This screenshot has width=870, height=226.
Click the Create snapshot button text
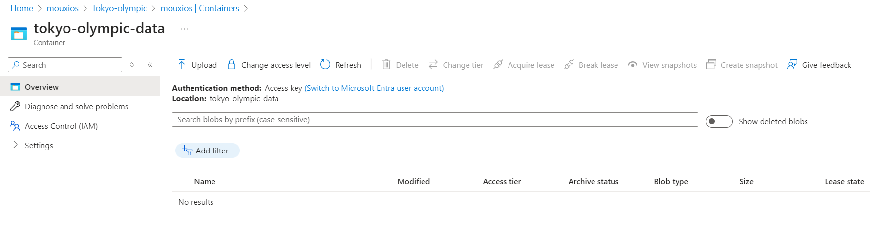[x=749, y=65]
